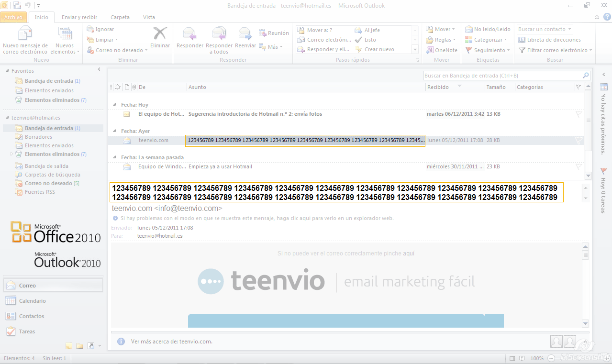Select the Inicio ribbon tab

click(x=42, y=17)
